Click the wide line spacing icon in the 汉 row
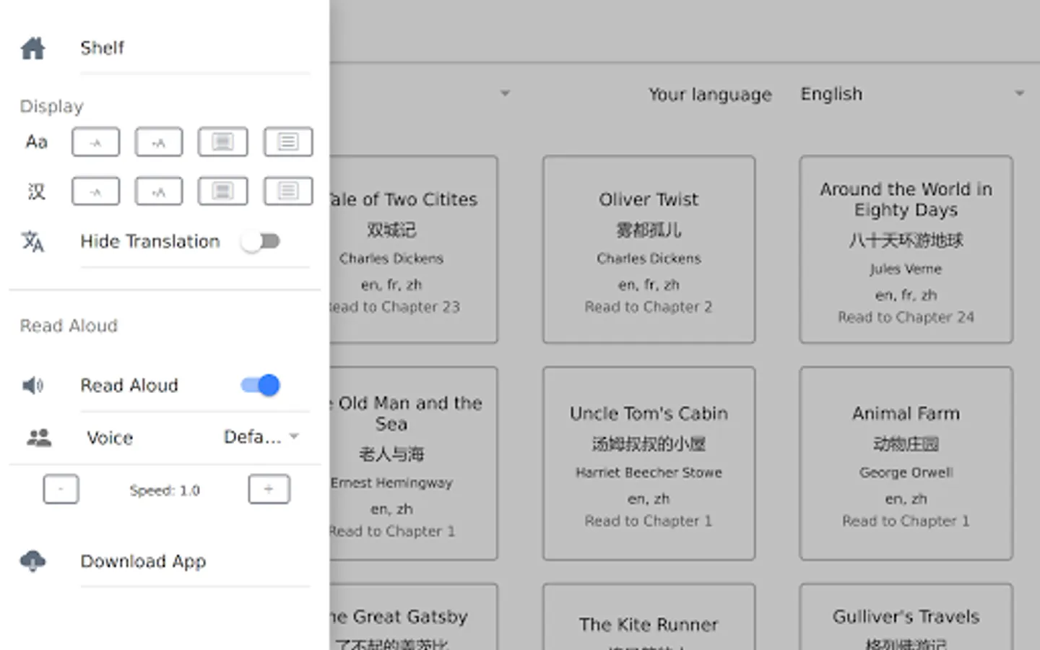 [288, 191]
